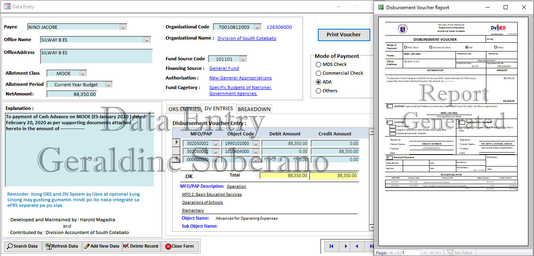
Task: Expand Object Code 1990101000 dropdown
Action: [x=256, y=143]
